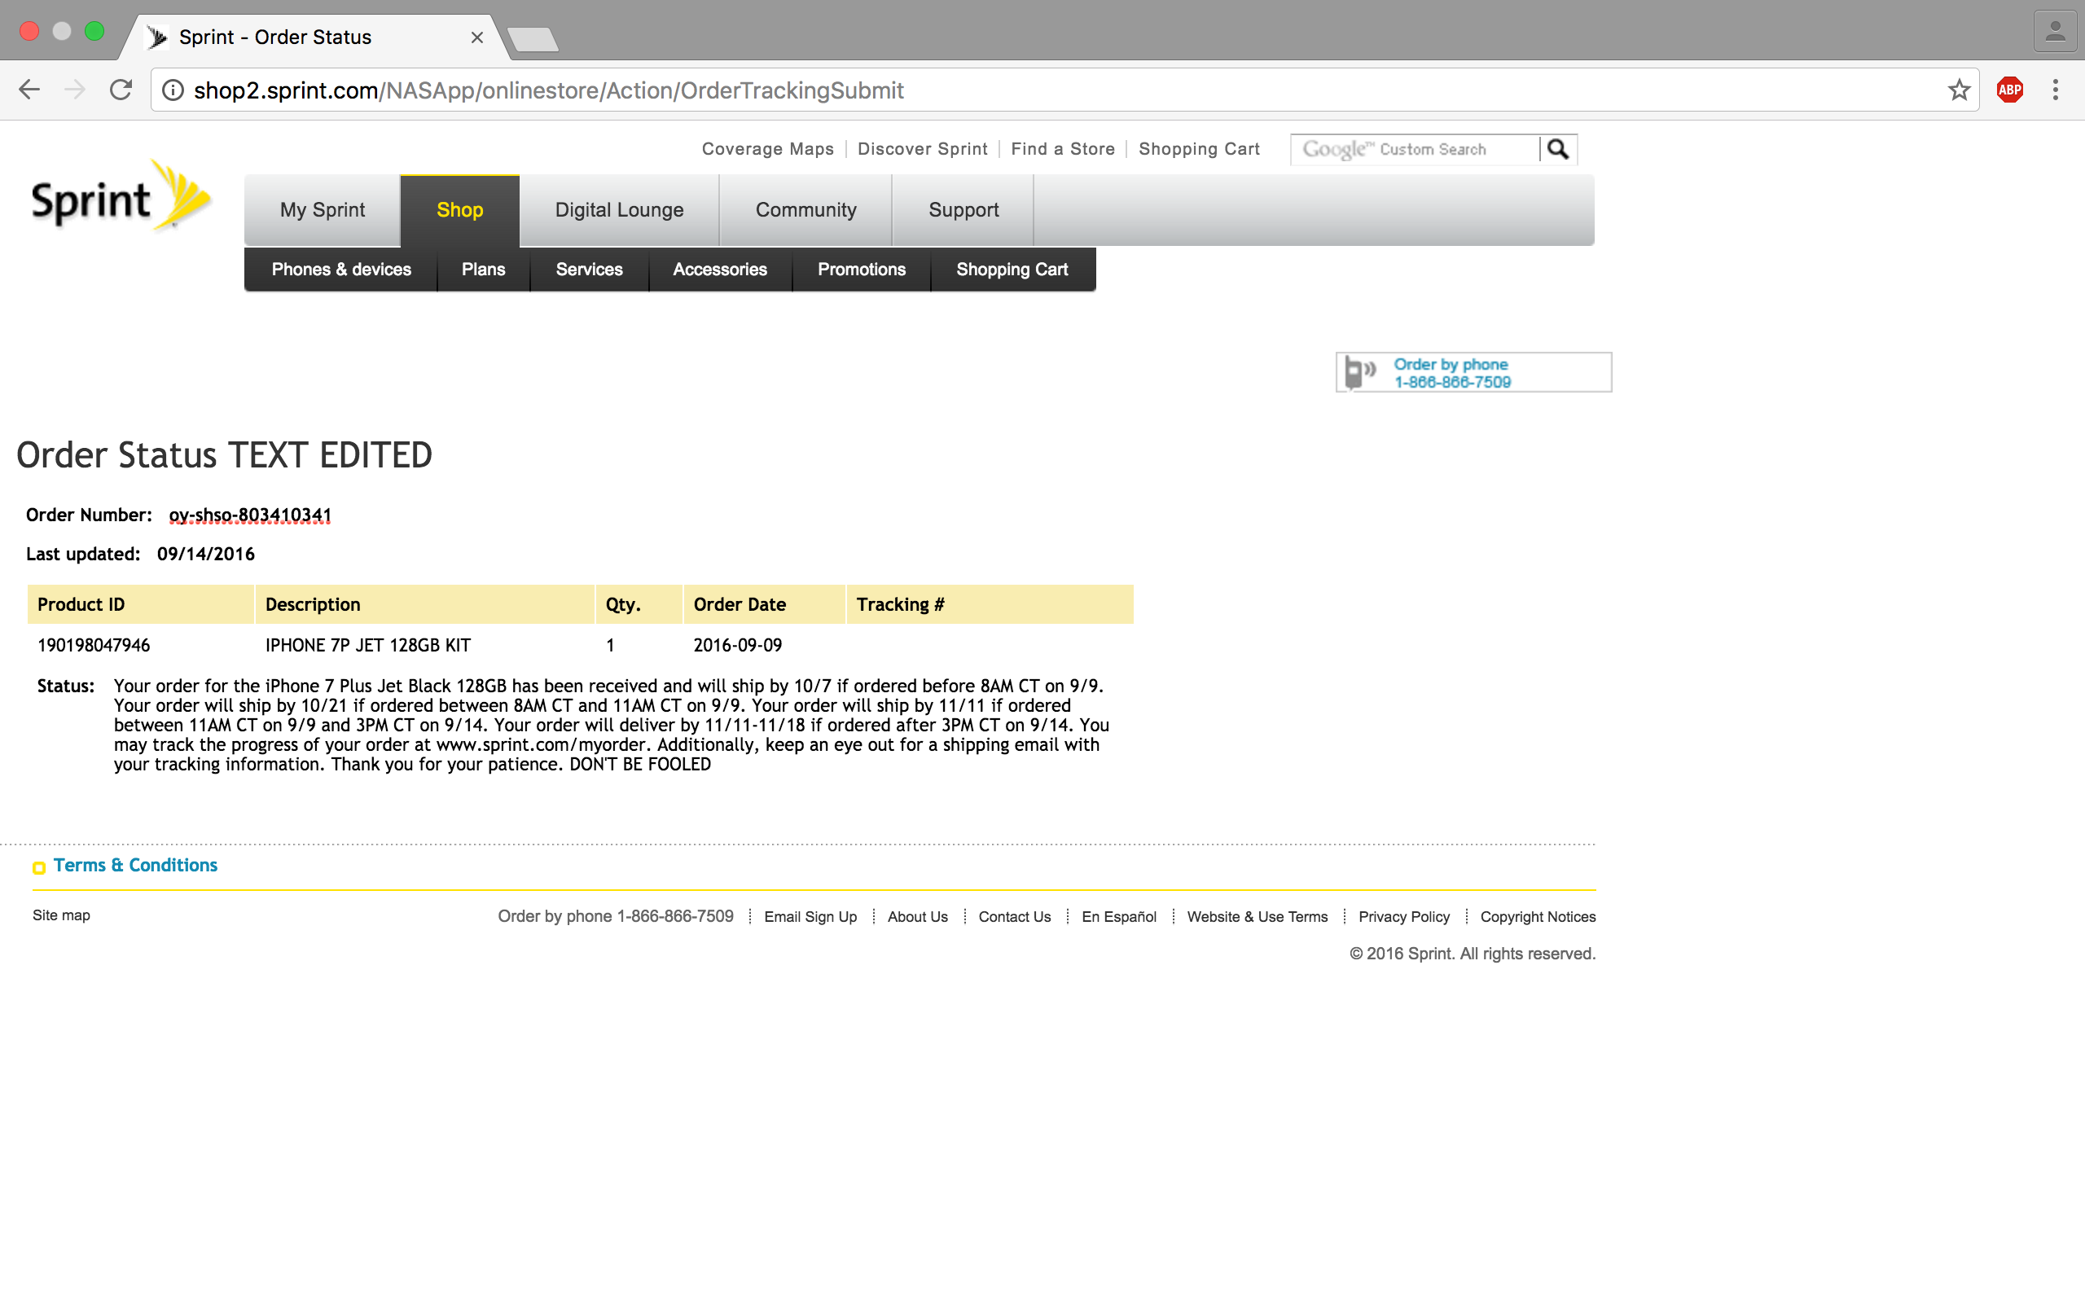The height and width of the screenshot is (1303, 2085).
Task: Open the Shop main tab
Action: point(459,210)
